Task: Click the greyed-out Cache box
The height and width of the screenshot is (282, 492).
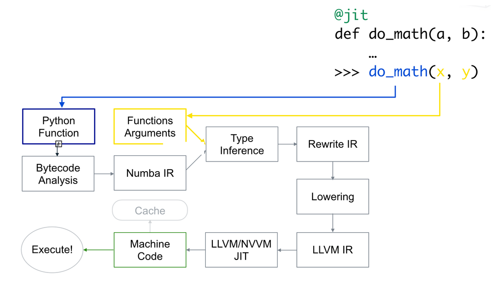Action: coord(150,210)
